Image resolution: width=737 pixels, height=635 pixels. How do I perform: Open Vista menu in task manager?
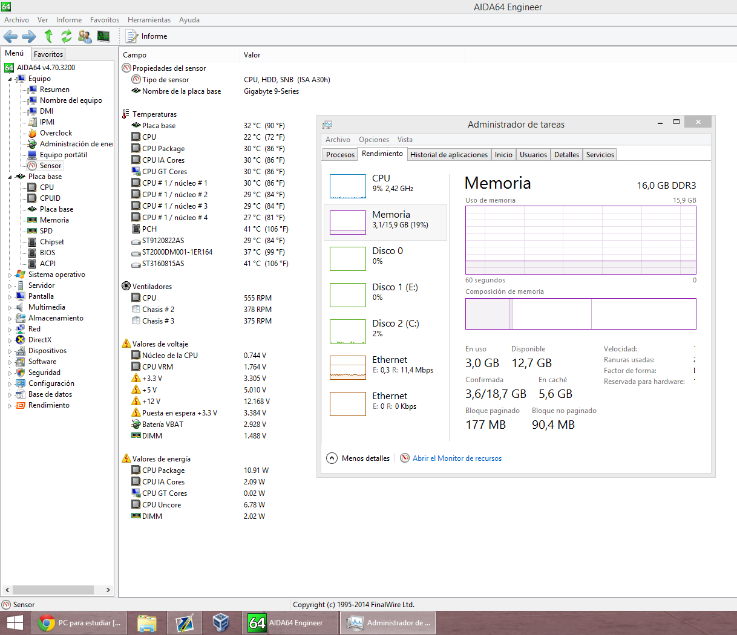[x=405, y=140]
